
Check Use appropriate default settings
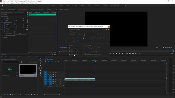coord(85,54)
